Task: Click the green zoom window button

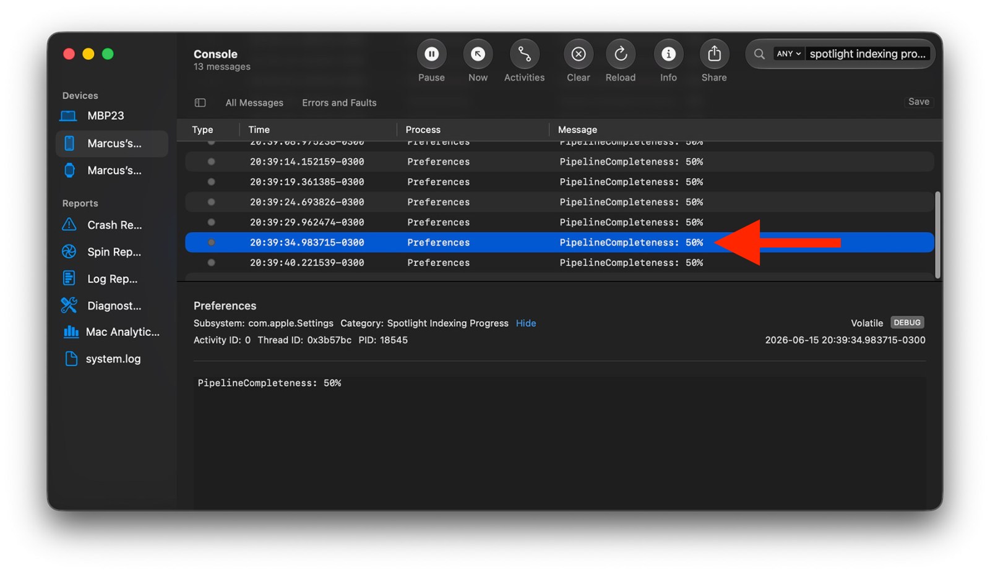Action: click(108, 54)
